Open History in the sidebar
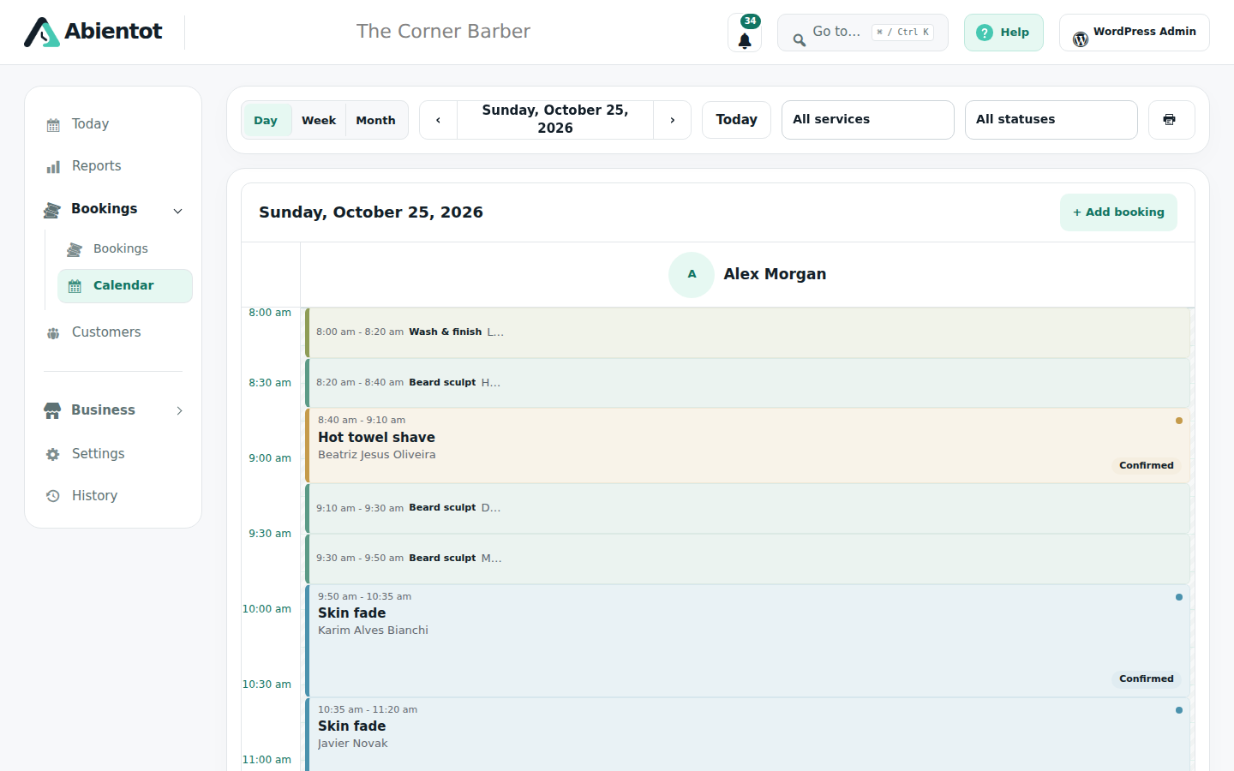This screenshot has height=771, width=1234. click(113, 496)
